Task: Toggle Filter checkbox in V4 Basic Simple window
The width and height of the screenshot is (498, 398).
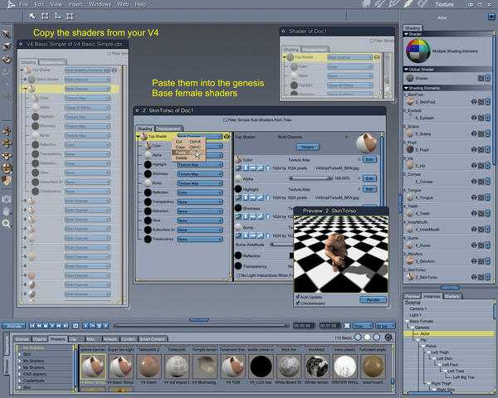Action: pos(109,53)
